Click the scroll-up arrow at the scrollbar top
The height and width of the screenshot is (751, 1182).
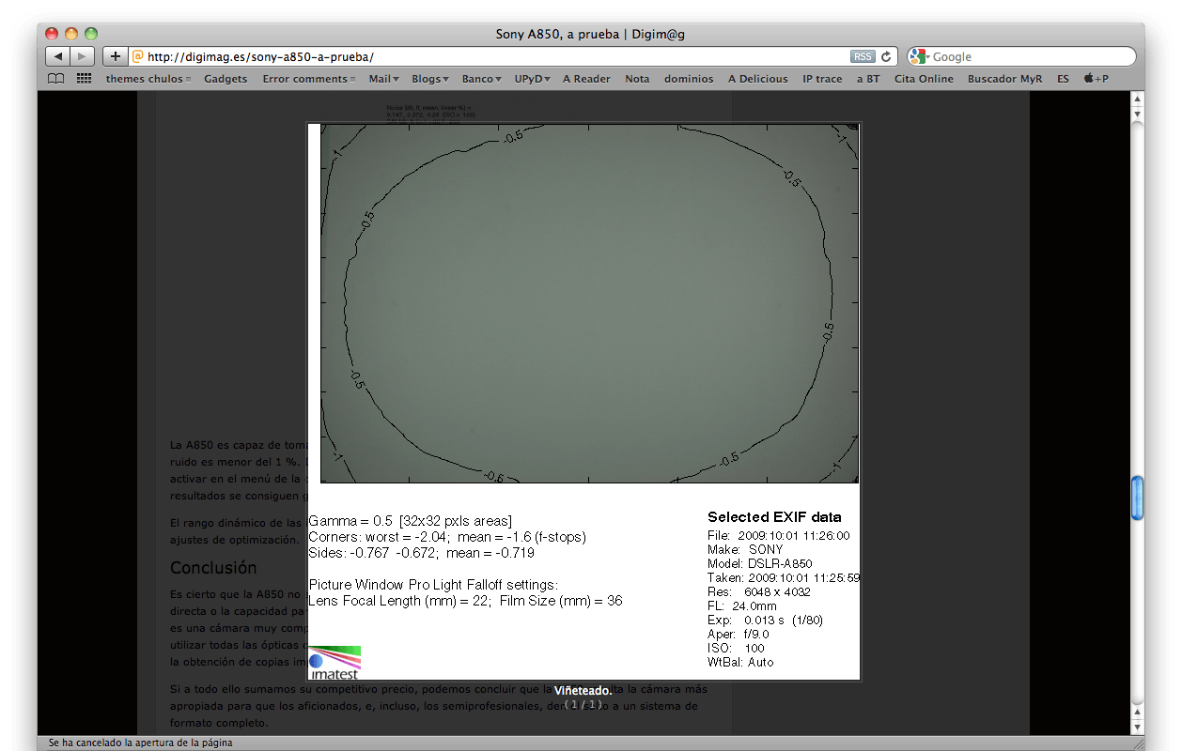click(1137, 98)
